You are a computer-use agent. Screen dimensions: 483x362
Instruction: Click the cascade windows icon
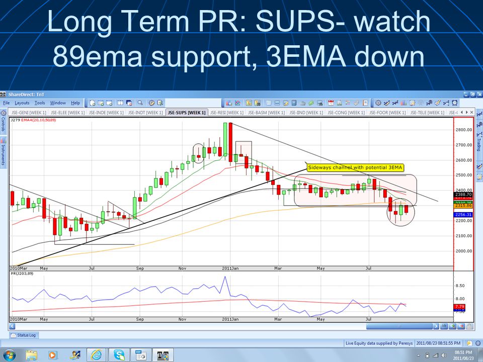tap(129, 103)
